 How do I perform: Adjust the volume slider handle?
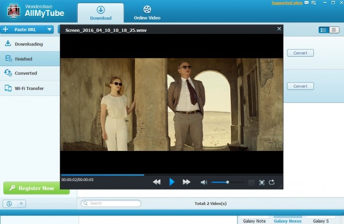click(x=228, y=182)
